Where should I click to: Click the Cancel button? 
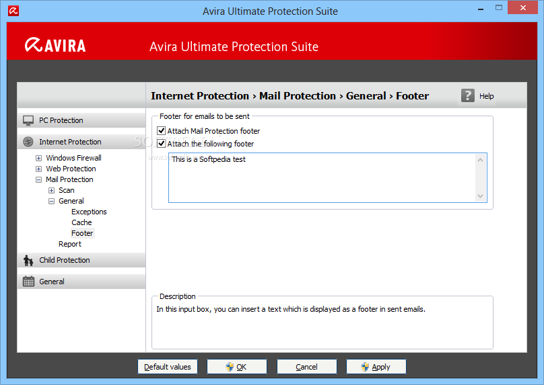pyautogui.click(x=307, y=367)
